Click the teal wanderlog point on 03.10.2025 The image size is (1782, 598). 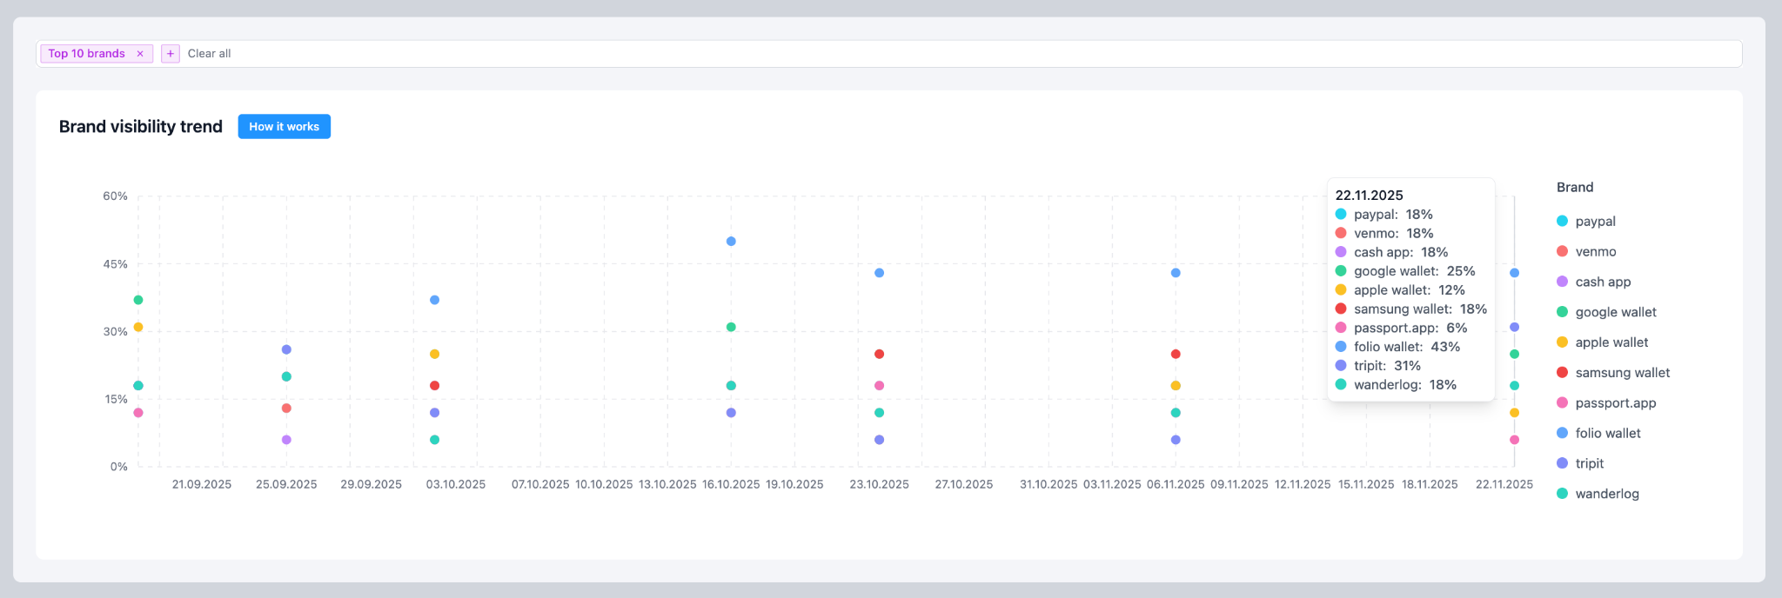tap(435, 440)
